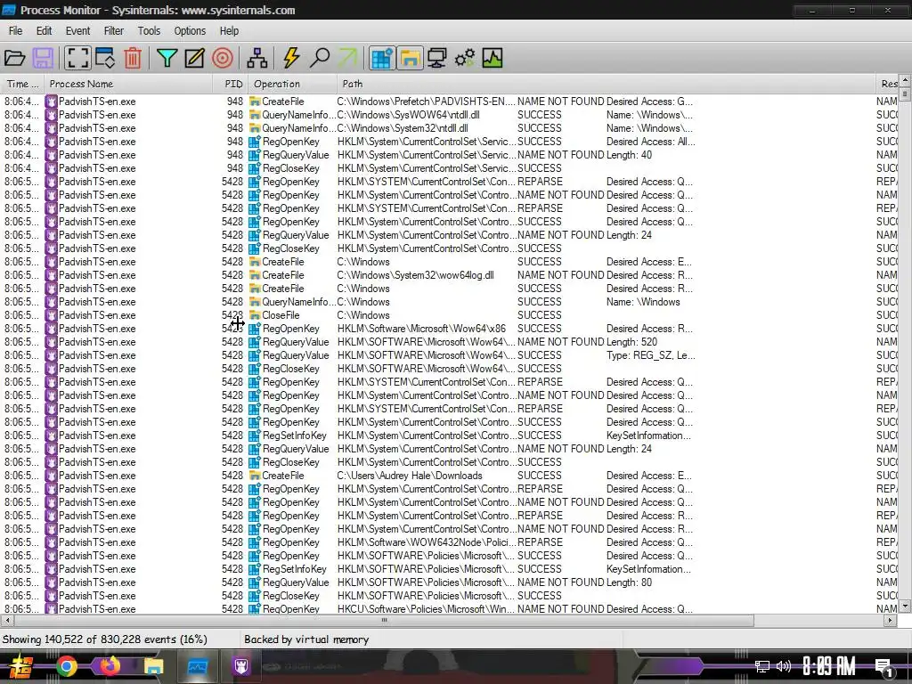Toggle Show Profiling Events icon
This screenshot has height=684, width=912.
coord(492,58)
